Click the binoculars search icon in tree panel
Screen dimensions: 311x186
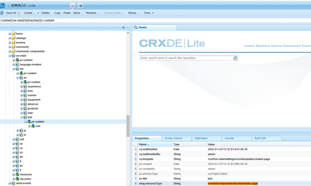tap(123, 28)
